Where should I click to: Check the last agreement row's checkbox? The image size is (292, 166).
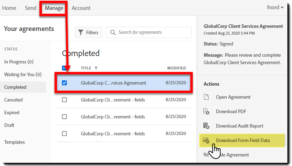[x=64, y=134]
